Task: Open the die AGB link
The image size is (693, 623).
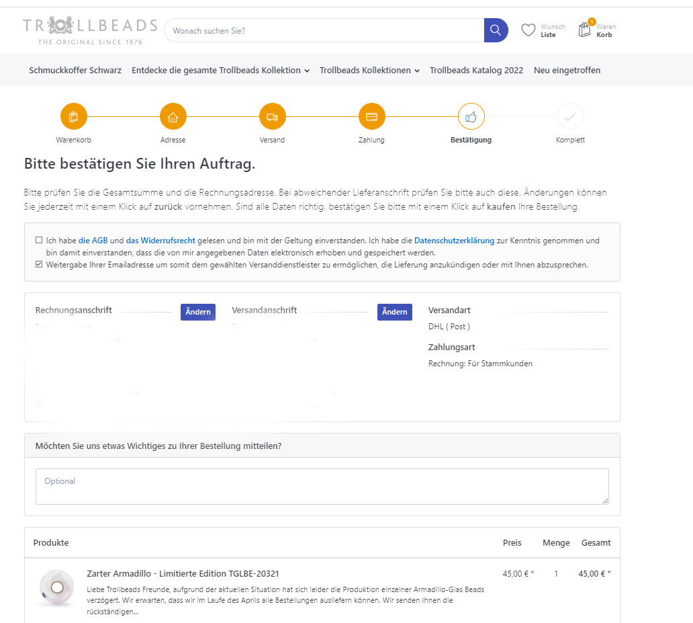Action: coord(93,241)
